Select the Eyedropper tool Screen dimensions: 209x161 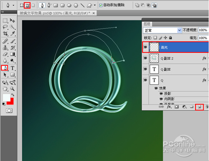point(13,33)
